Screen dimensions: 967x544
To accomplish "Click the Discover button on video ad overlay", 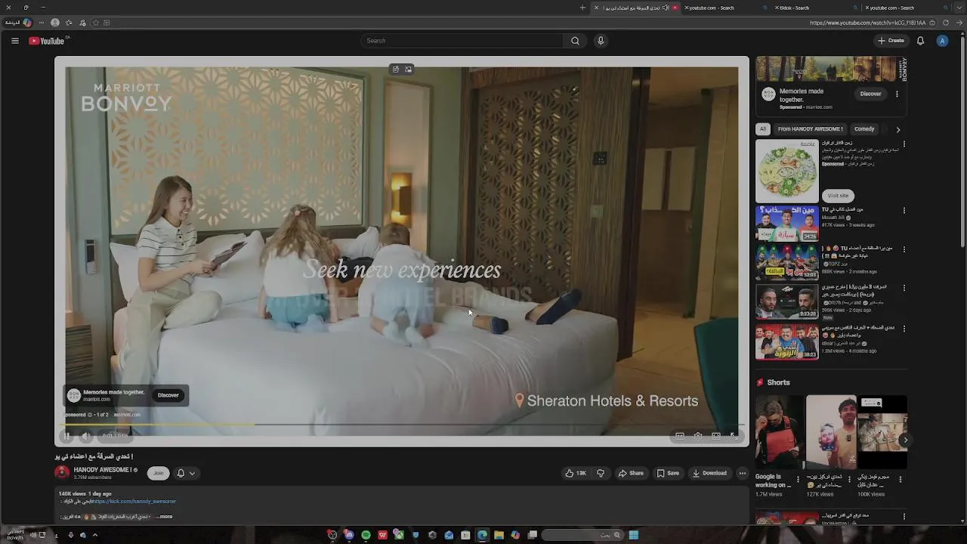I will pos(168,395).
